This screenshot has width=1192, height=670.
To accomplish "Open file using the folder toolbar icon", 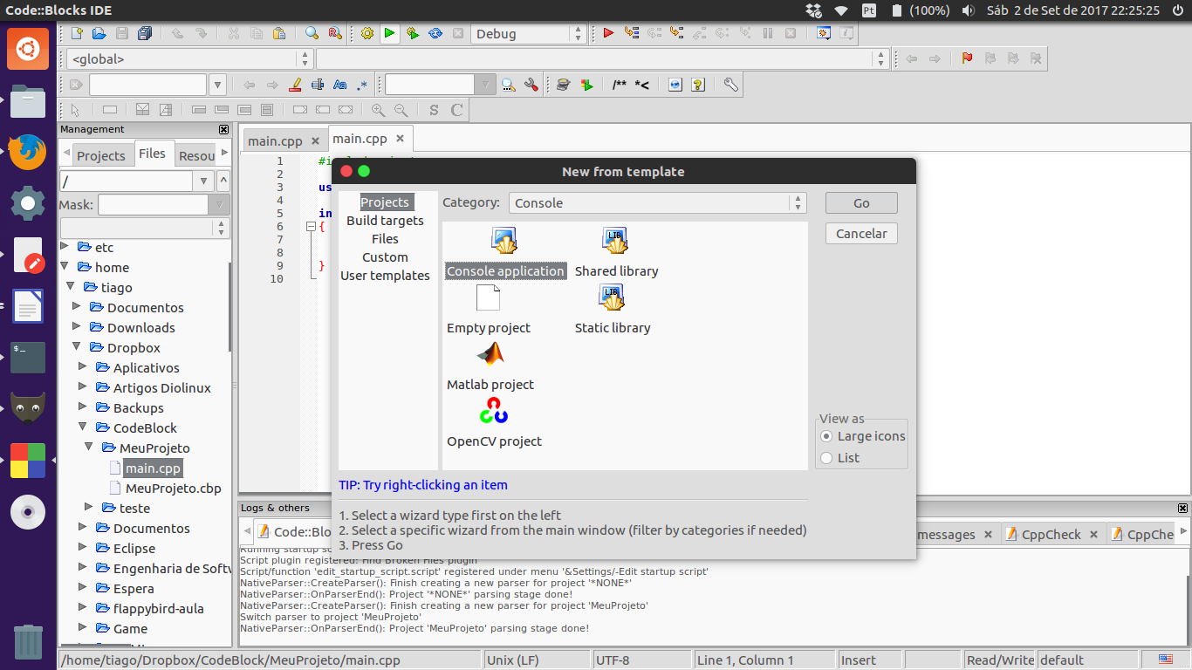I will click(99, 33).
